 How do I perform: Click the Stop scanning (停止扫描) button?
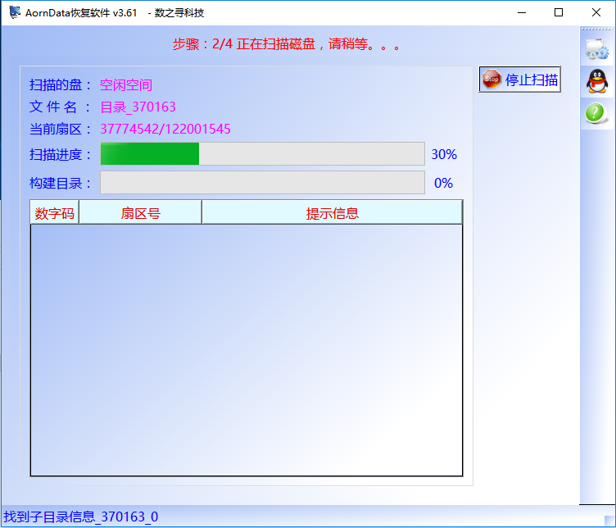(519, 80)
